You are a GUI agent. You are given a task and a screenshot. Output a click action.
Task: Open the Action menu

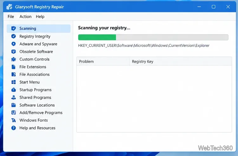pyautogui.click(x=25, y=16)
